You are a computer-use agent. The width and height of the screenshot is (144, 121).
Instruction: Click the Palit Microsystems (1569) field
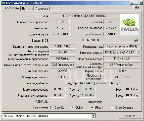[122, 46]
